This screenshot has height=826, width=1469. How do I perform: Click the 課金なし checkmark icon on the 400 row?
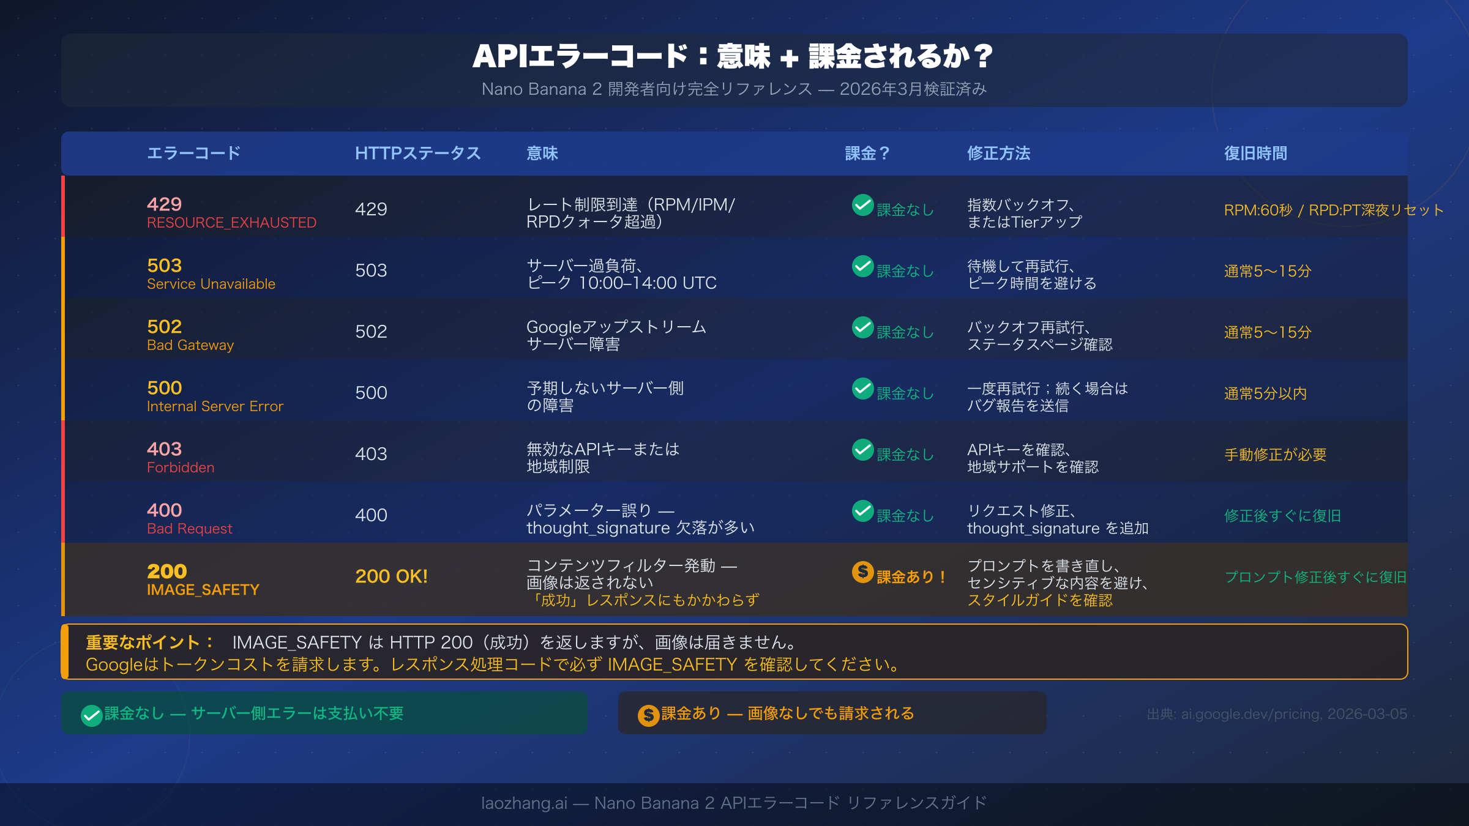[862, 513]
